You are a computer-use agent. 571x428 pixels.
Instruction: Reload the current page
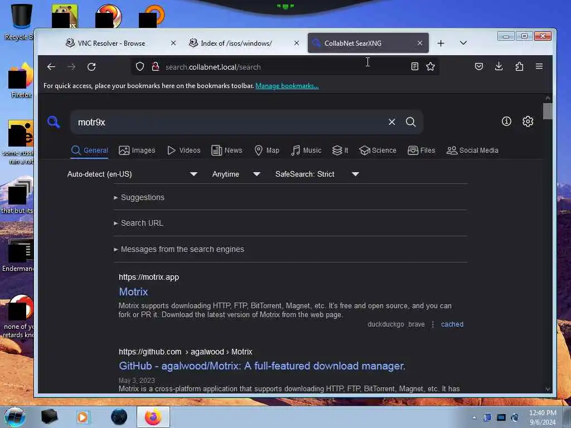(91, 67)
